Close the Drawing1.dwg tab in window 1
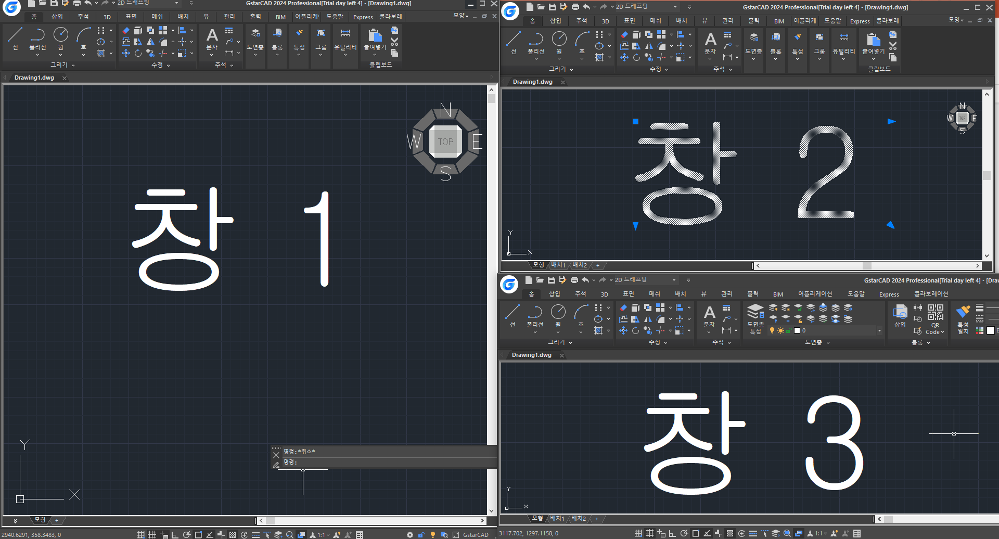999x539 pixels. pos(65,78)
